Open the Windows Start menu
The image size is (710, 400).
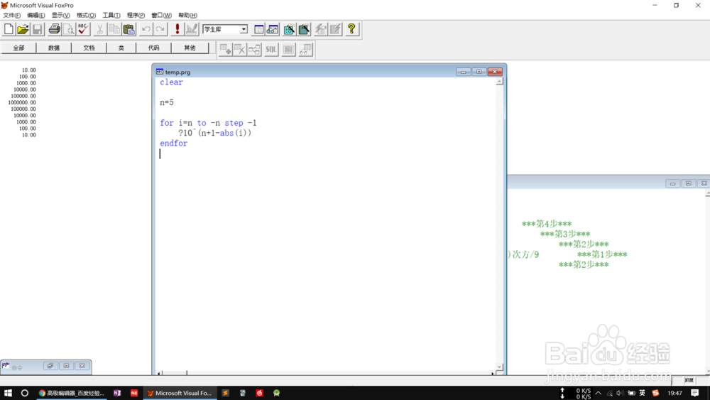pyautogui.click(x=8, y=393)
